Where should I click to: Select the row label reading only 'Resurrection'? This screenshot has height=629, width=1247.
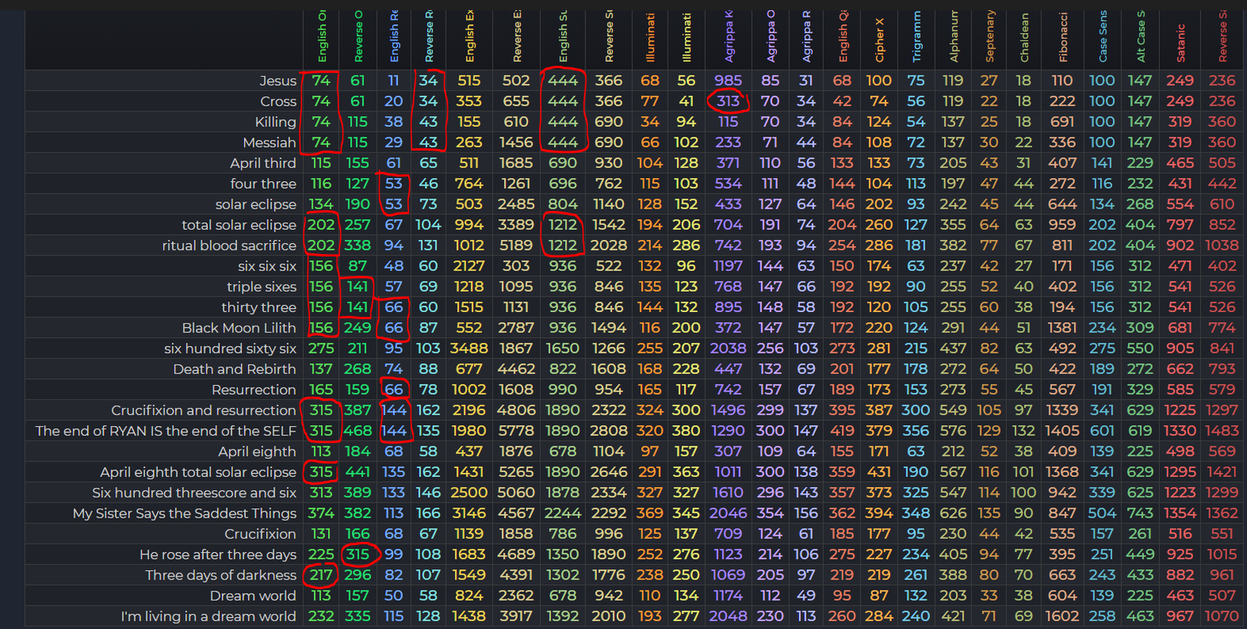(x=254, y=390)
